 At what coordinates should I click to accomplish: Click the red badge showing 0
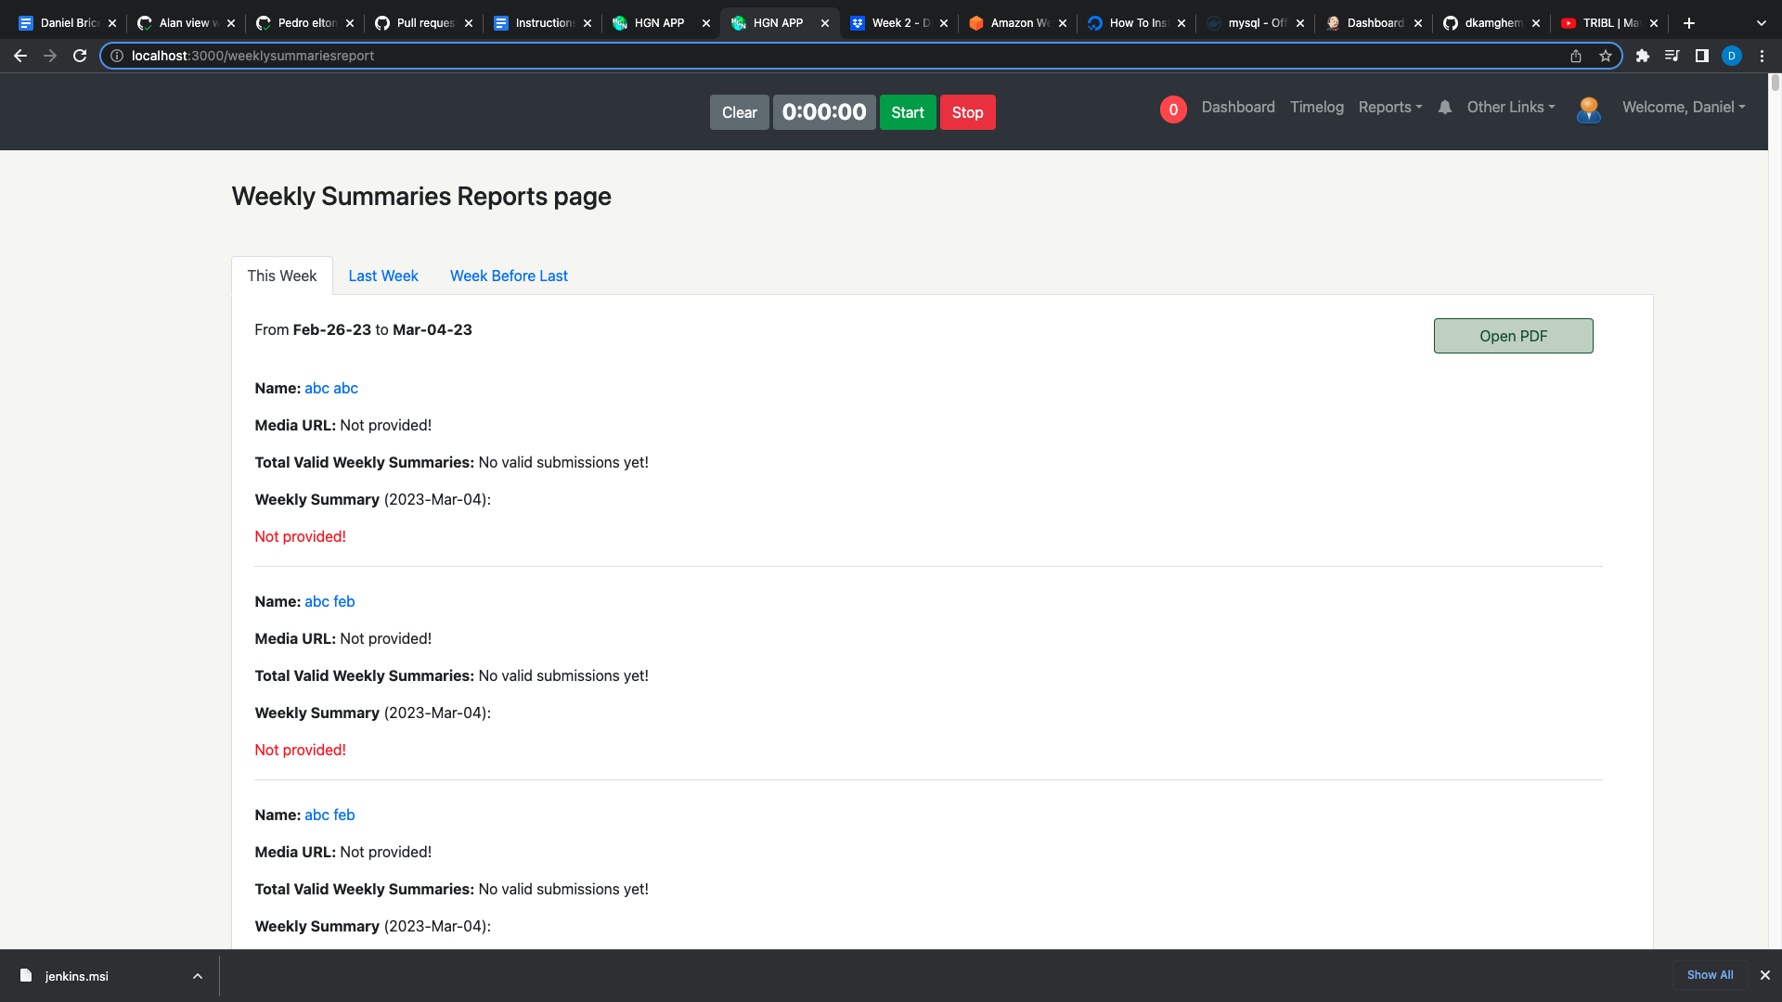[1173, 109]
